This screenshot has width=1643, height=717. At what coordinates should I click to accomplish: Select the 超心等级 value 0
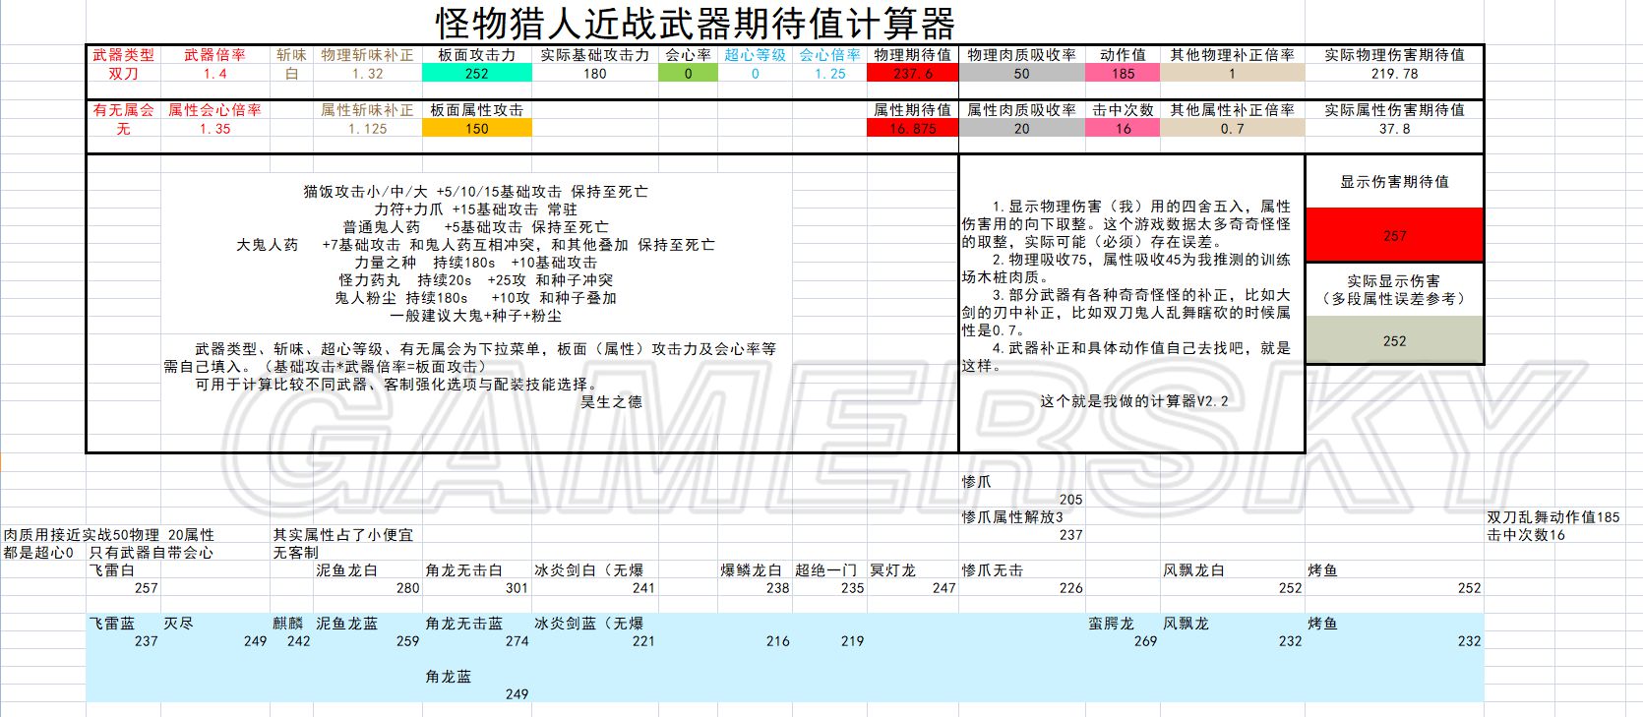(x=756, y=74)
